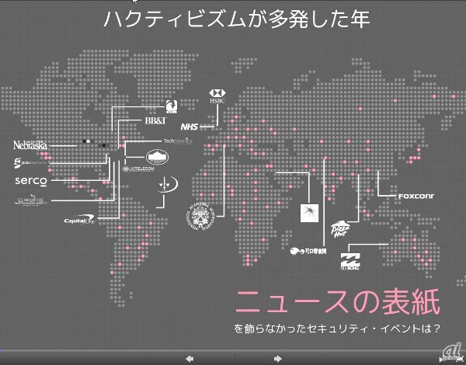Go to the previous slide with left arrow
Image resolution: width=466 pixels, height=365 pixels.
[x=190, y=359]
